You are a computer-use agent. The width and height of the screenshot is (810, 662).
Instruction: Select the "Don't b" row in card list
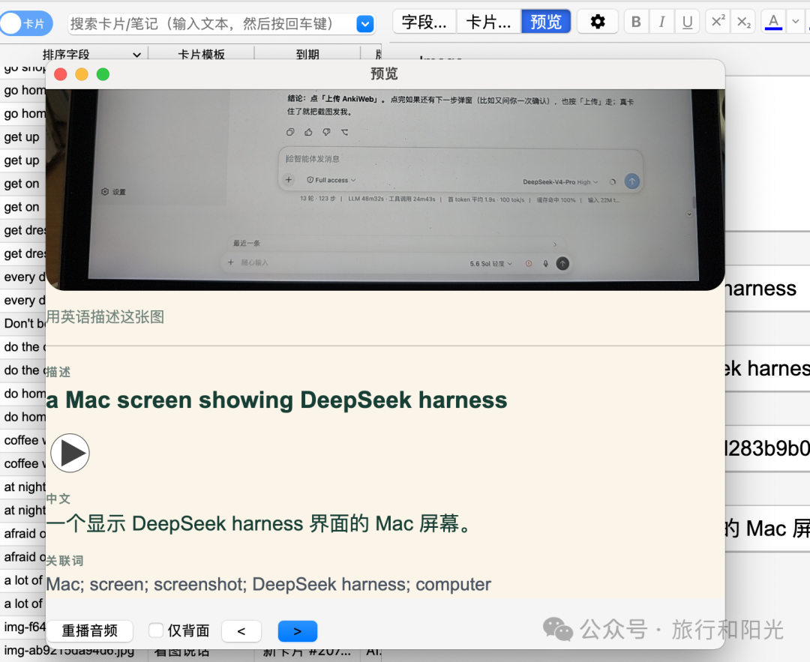click(x=23, y=323)
